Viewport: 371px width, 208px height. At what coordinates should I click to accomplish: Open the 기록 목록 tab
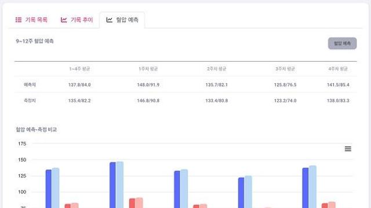click(31, 20)
